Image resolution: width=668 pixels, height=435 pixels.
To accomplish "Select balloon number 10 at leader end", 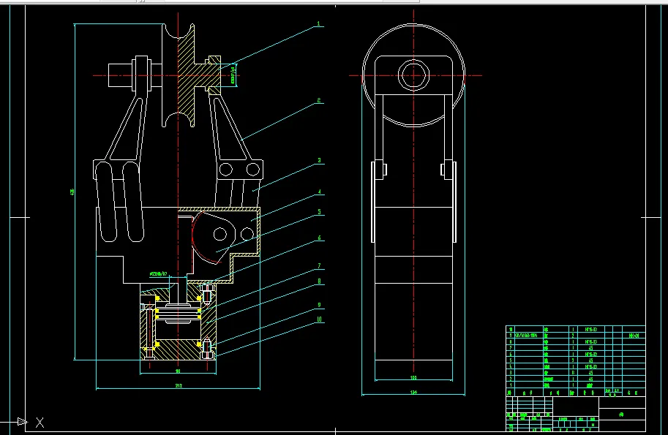I will tap(319, 319).
